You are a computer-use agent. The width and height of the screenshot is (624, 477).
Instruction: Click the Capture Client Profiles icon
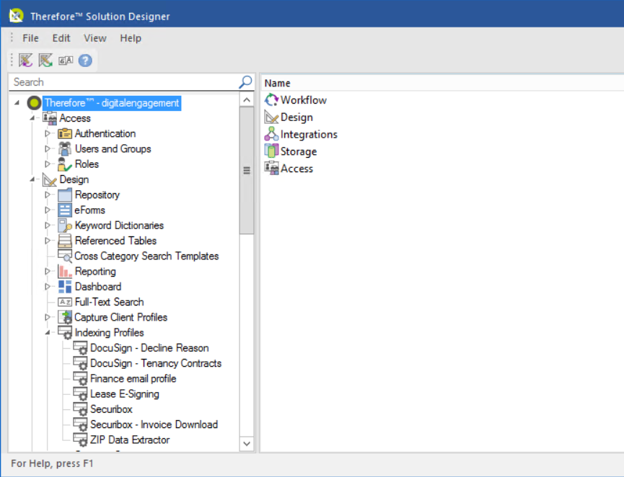(x=65, y=317)
